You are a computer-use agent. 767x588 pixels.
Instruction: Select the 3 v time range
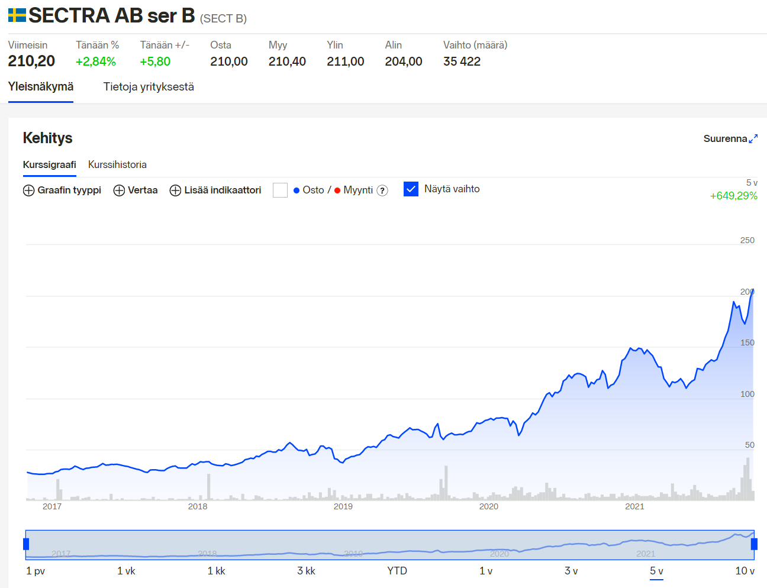(x=571, y=571)
